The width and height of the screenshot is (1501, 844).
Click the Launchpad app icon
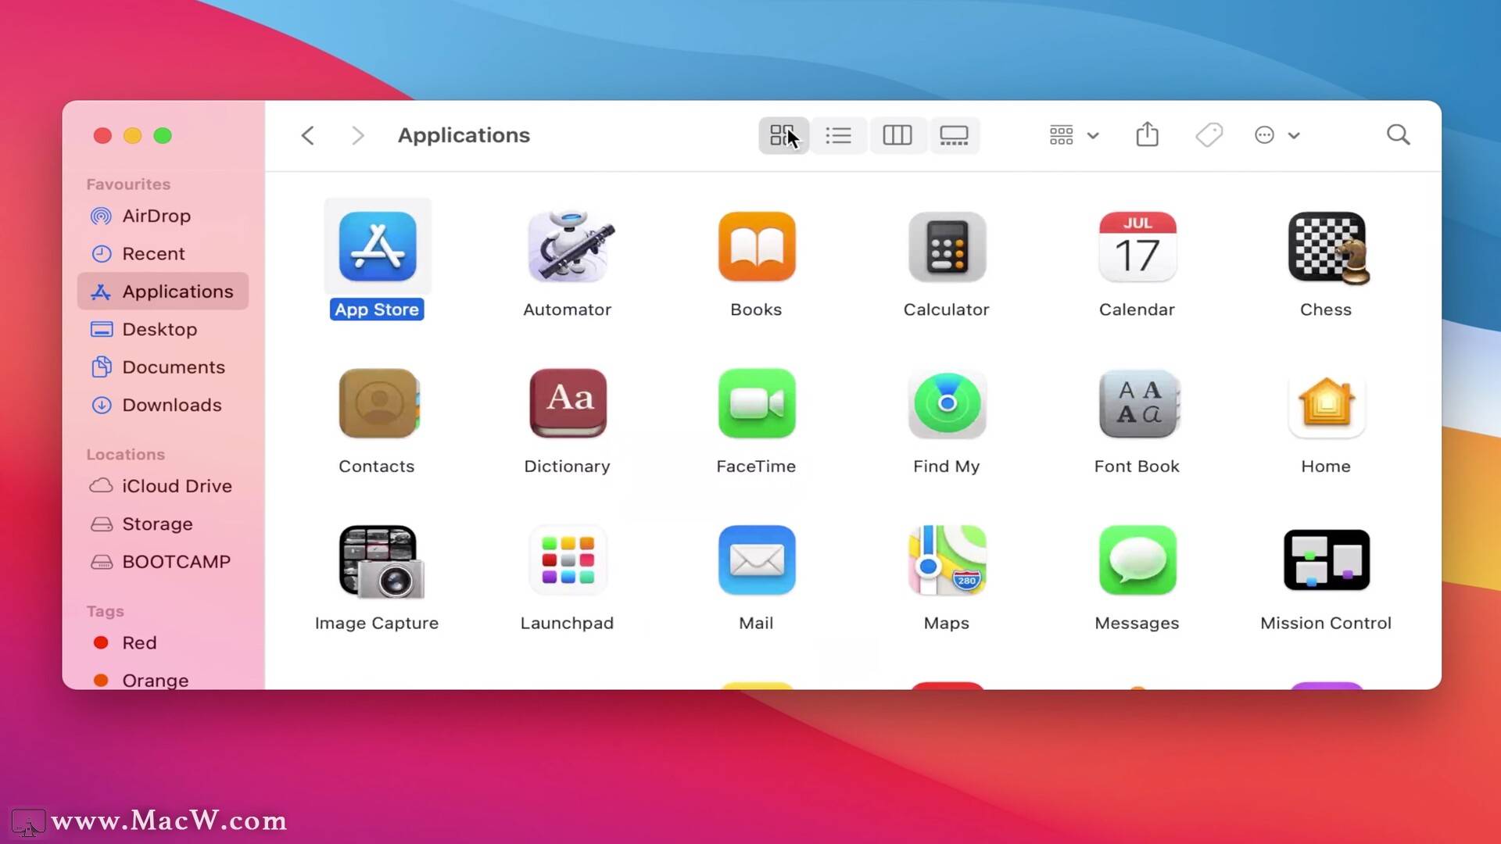pos(568,560)
